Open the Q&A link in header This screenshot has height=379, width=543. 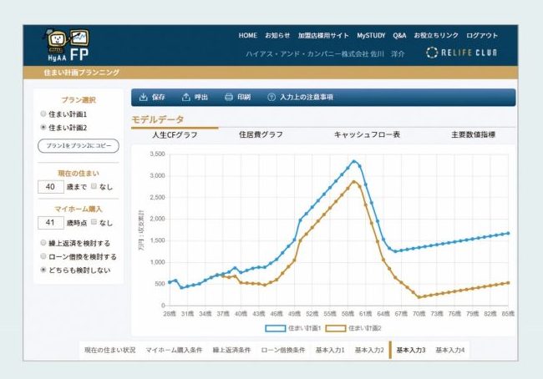[399, 36]
